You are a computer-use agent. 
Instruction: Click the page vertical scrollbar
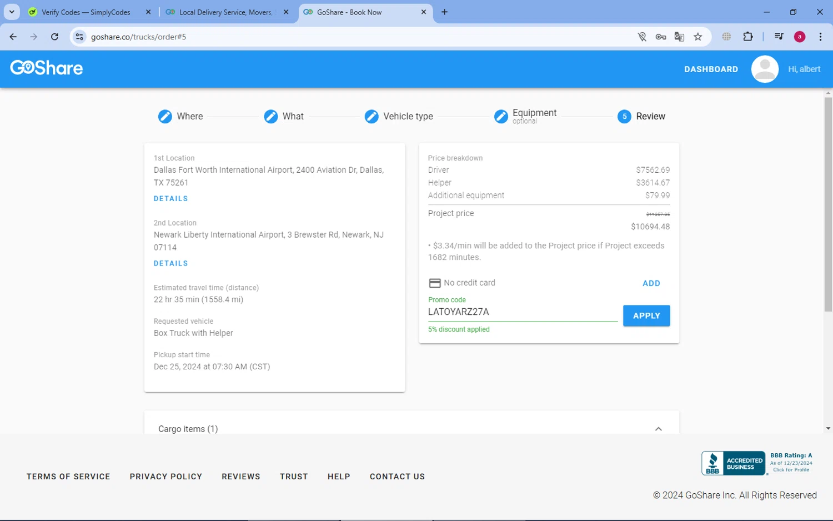pos(828,204)
